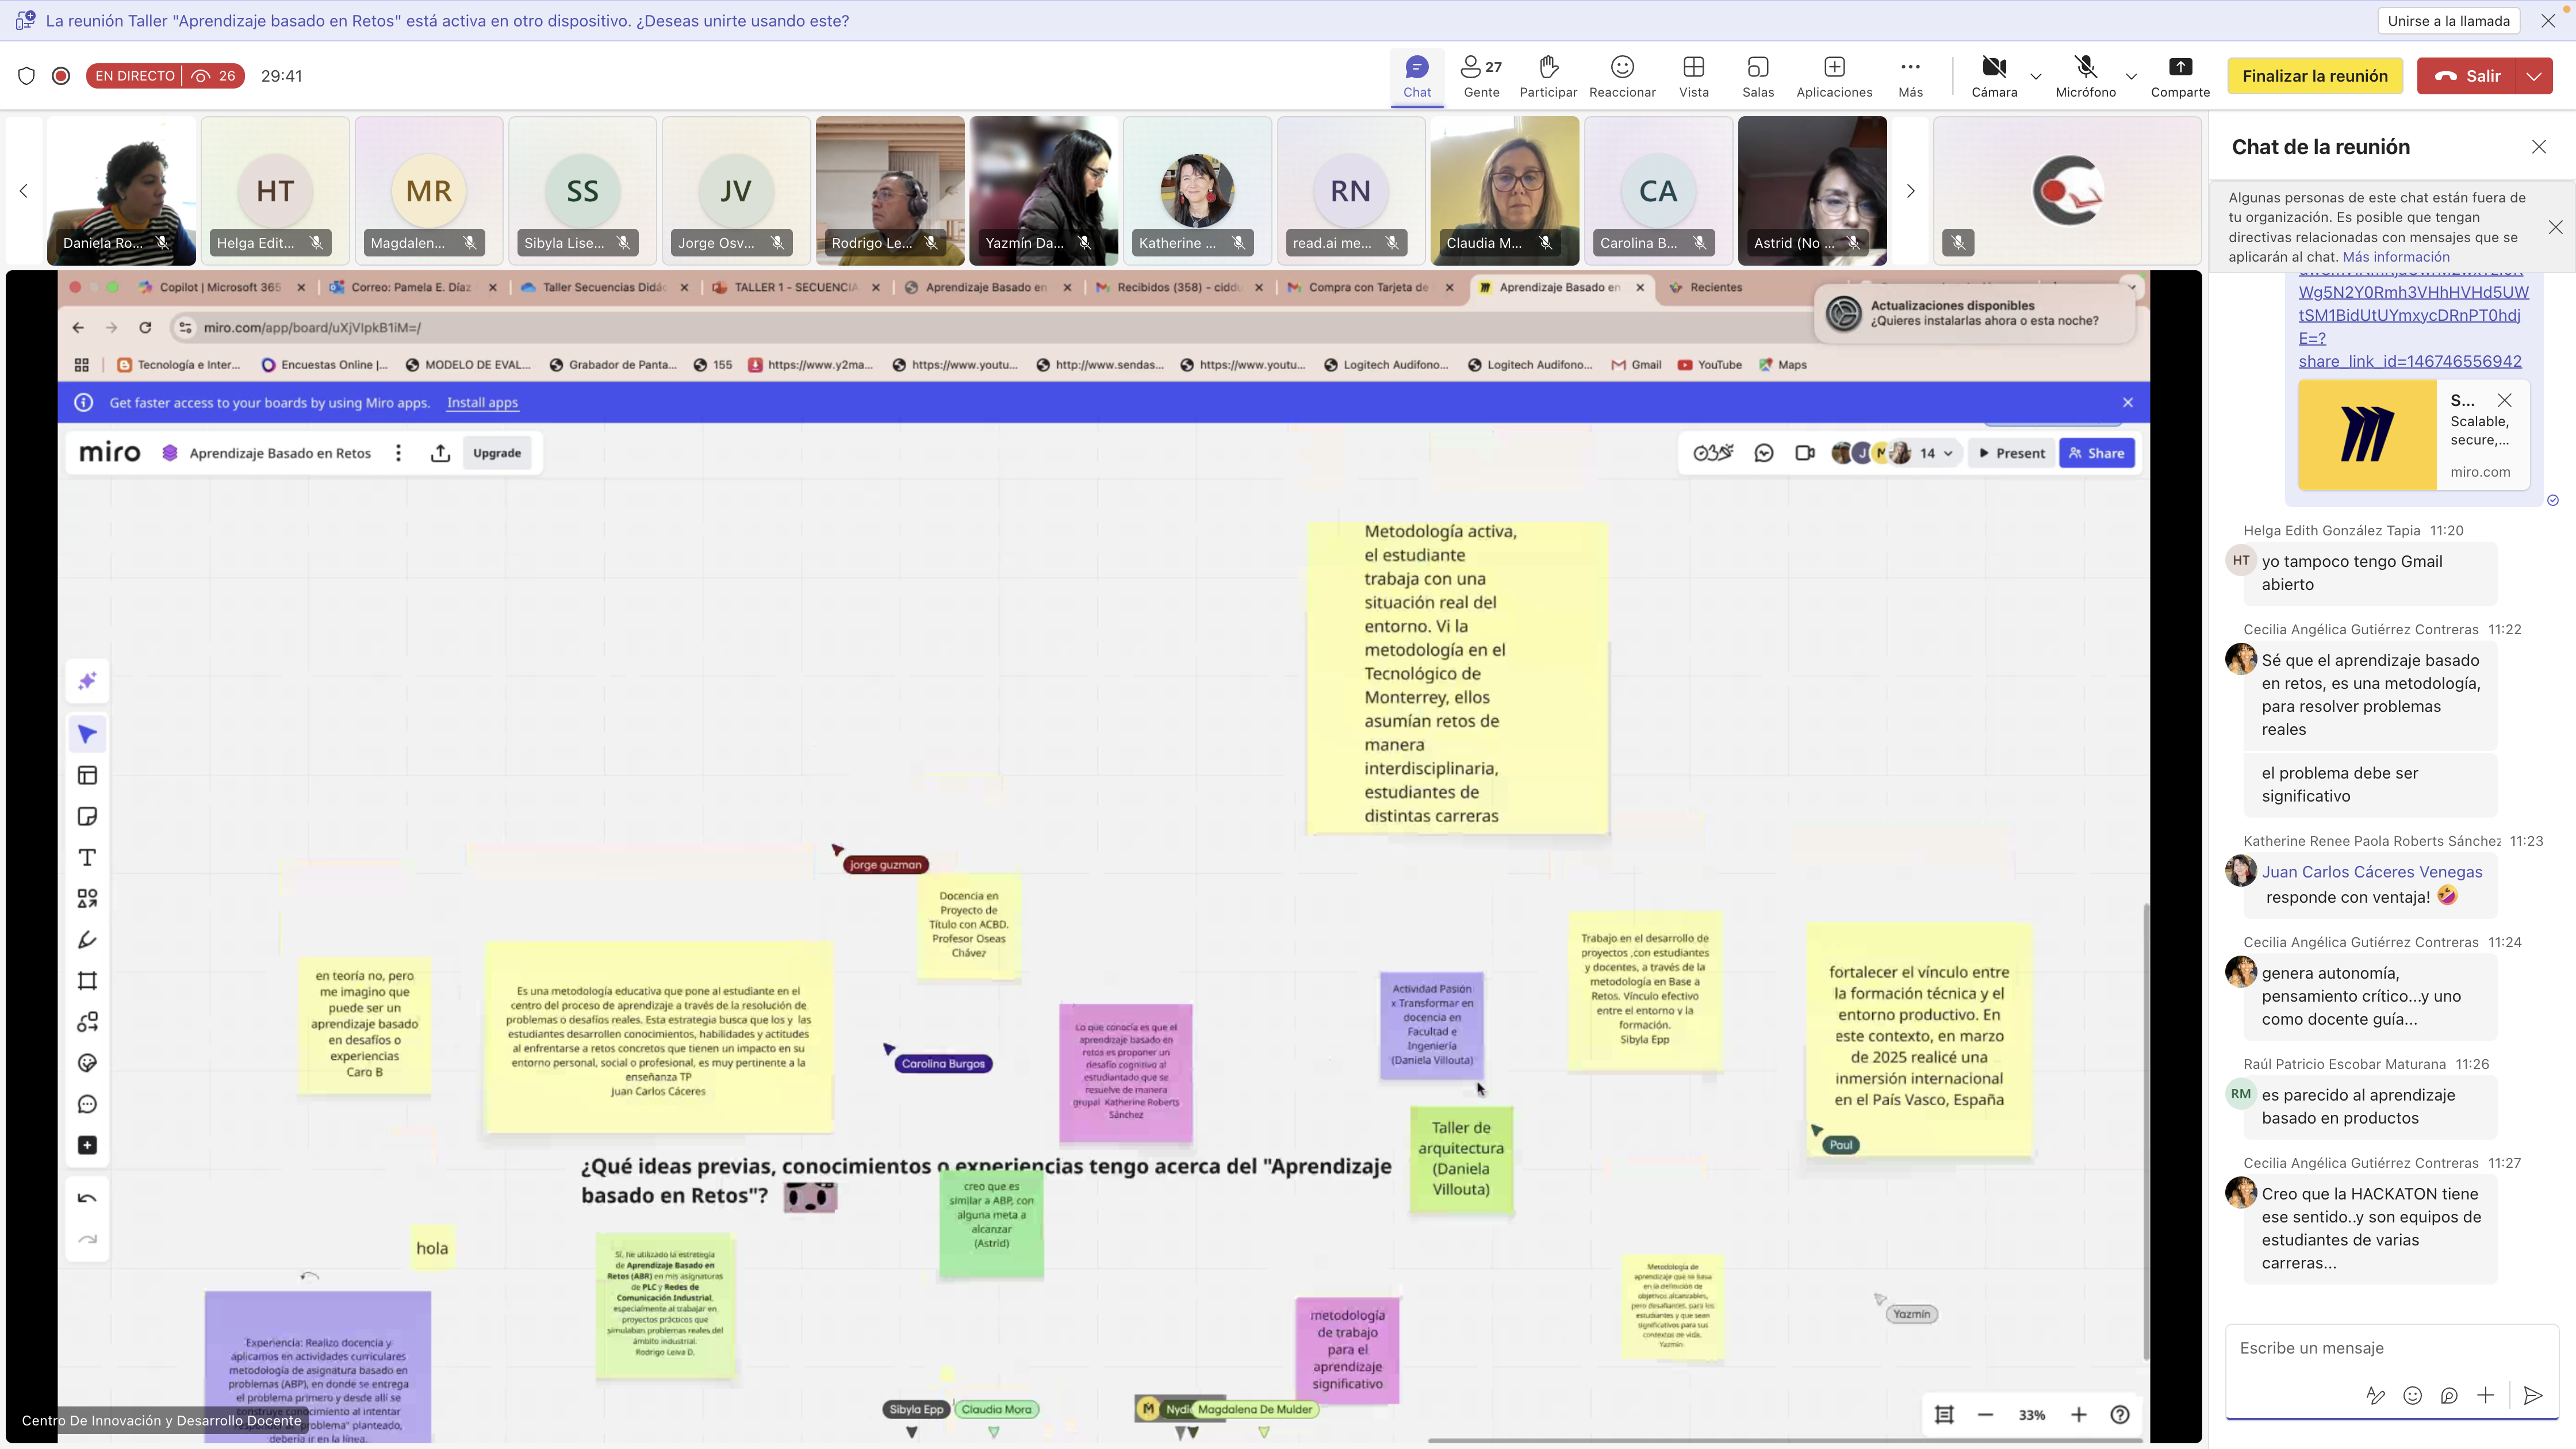Image resolution: width=2576 pixels, height=1449 pixels.
Task: Select Miro templates tool
Action: 87,776
